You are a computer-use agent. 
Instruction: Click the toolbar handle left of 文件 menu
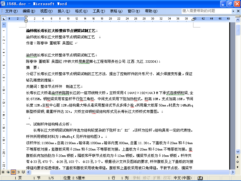click(x=2, y=11)
